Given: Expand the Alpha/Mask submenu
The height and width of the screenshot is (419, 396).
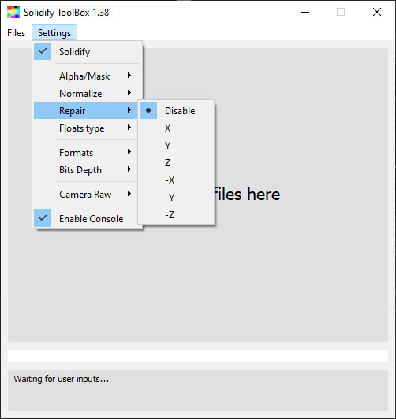Looking at the screenshot, I should [87, 76].
